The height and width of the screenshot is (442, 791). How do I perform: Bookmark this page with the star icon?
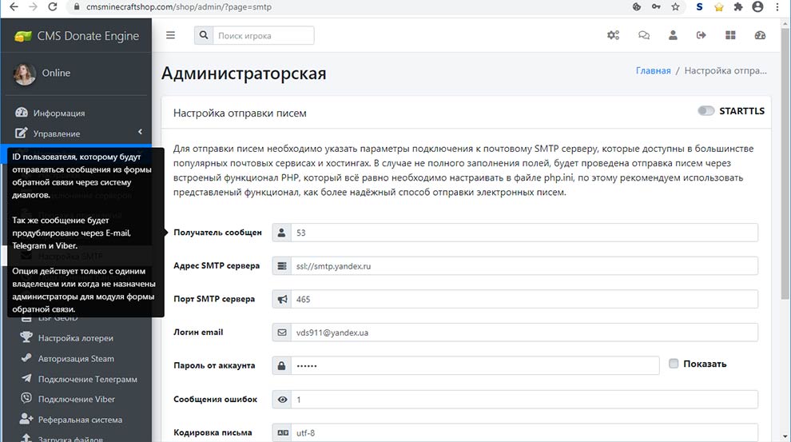point(676,6)
